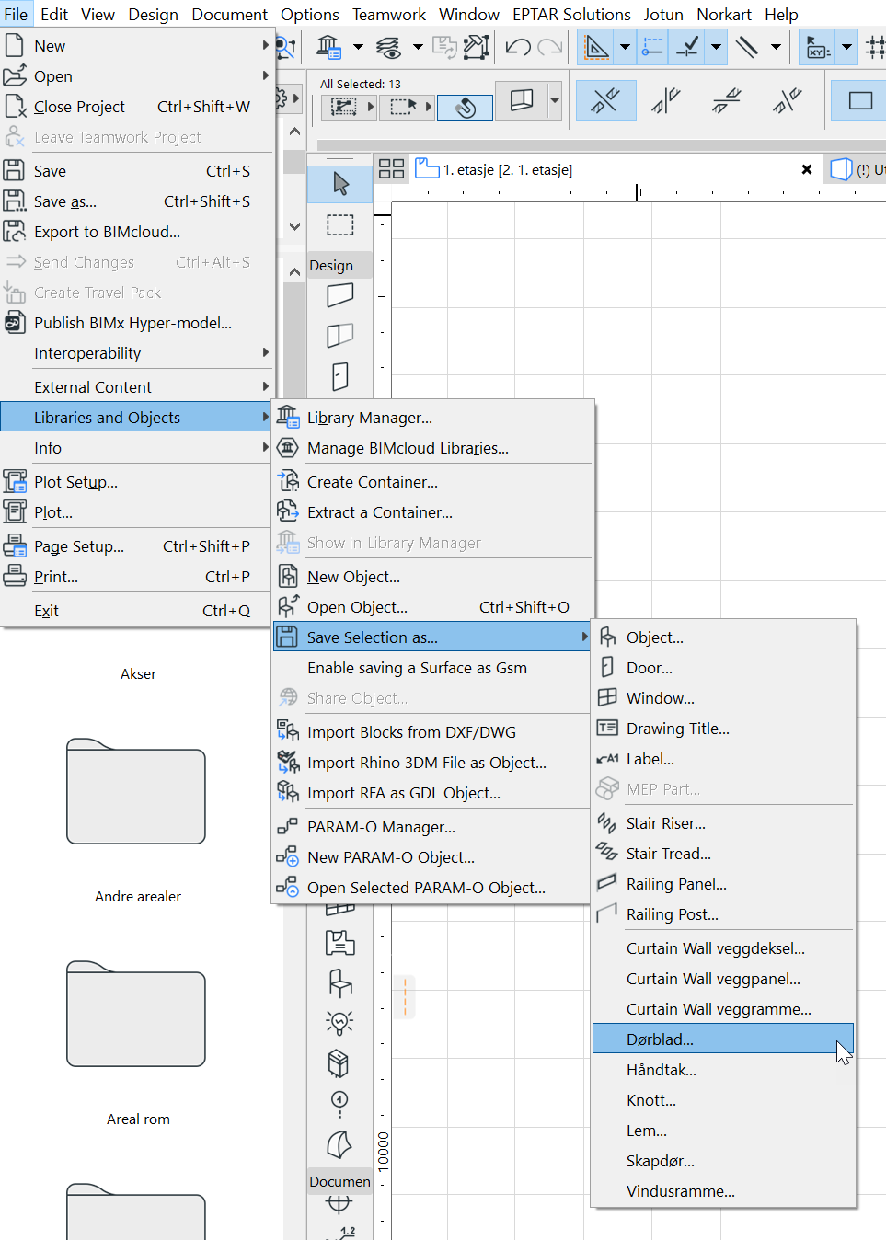Toggle the magic wand suspend groups button
Viewport: 886px width, 1240px height.
pos(465,108)
